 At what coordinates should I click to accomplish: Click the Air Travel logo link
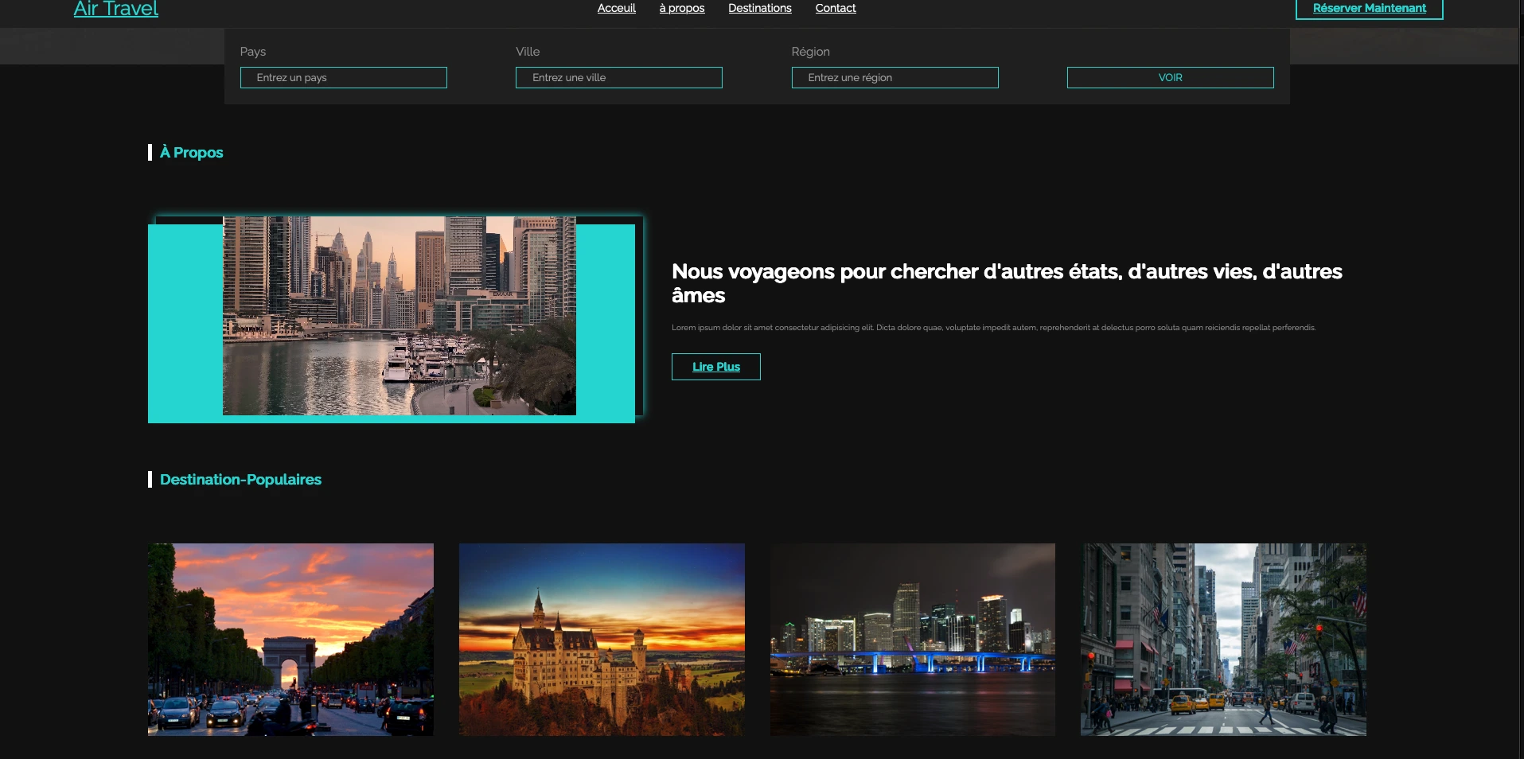(116, 9)
